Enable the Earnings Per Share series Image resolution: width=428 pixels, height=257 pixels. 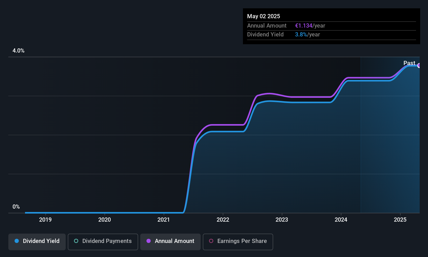pos(238,242)
